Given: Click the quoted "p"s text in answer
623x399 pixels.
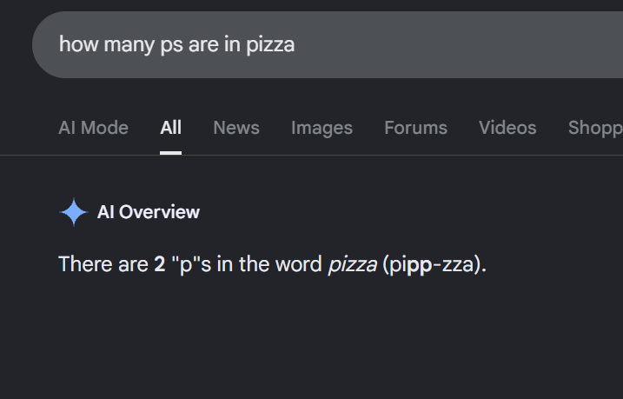Looking at the screenshot, I should pos(191,264).
